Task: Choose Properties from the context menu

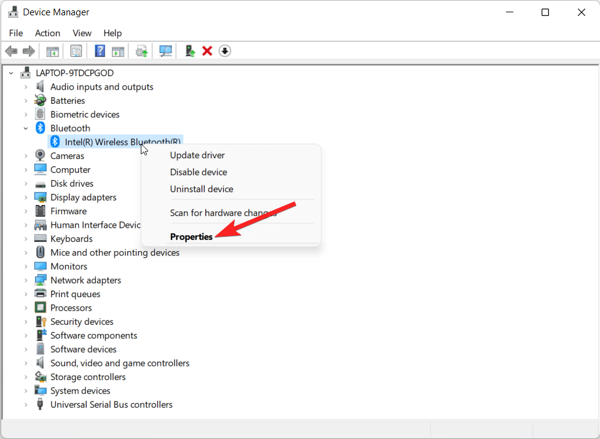Action: (x=191, y=237)
